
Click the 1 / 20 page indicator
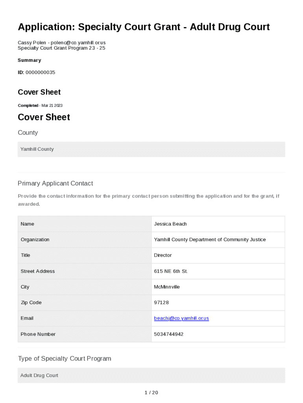tap(151, 392)
